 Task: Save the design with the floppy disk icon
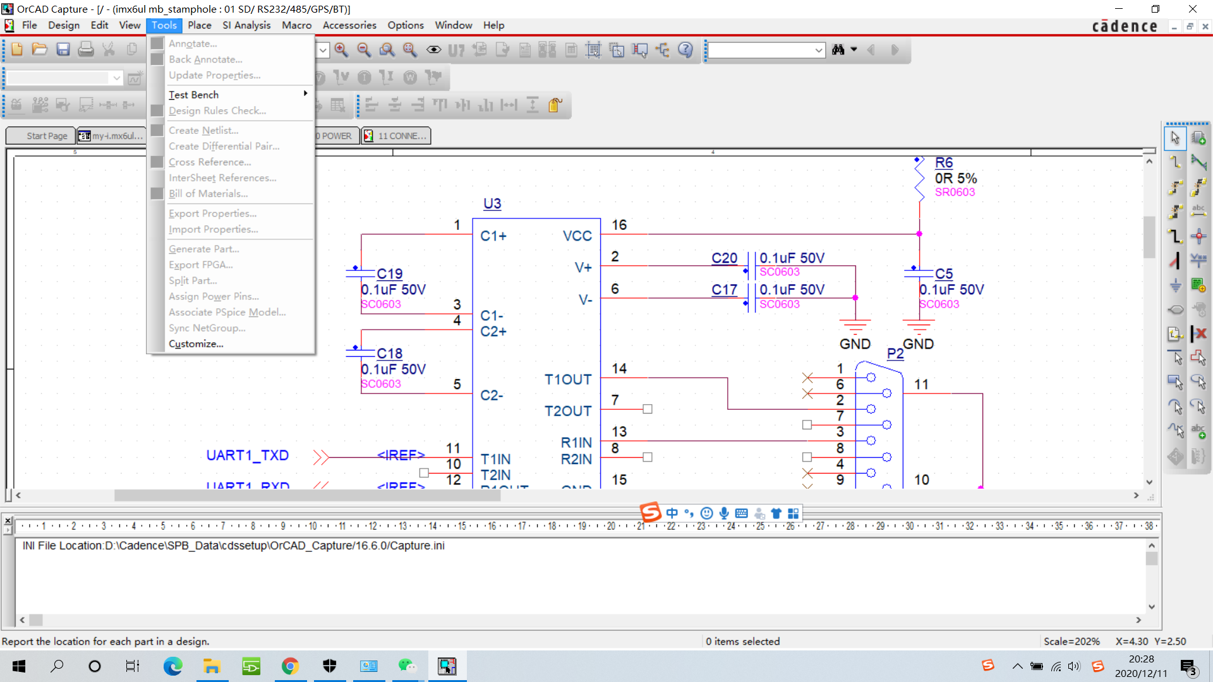pos(63,50)
